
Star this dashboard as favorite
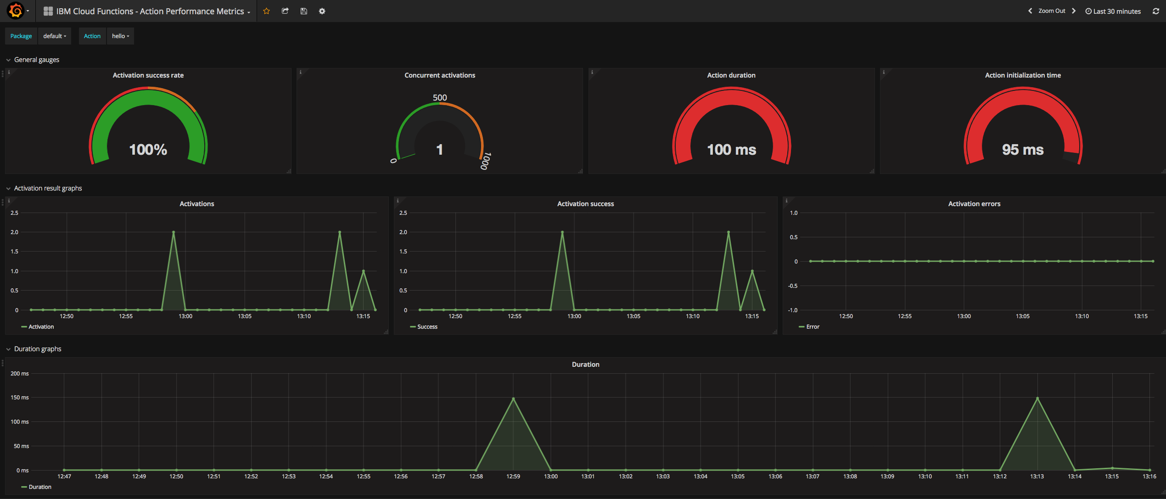266,11
